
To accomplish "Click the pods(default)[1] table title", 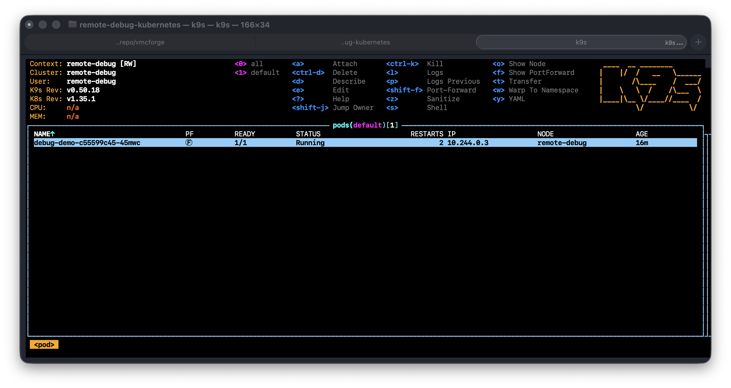I will (365, 125).
